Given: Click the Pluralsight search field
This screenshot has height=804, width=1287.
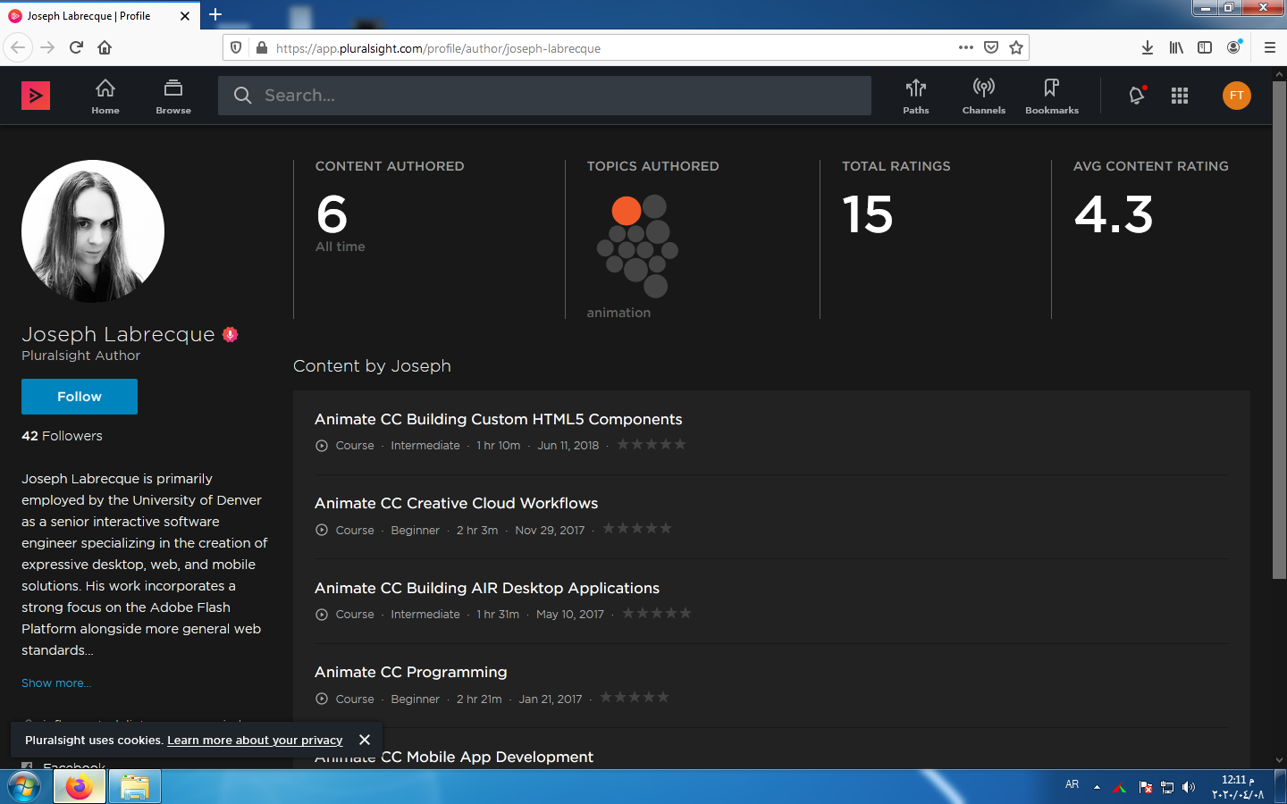Looking at the screenshot, I should 544,96.
